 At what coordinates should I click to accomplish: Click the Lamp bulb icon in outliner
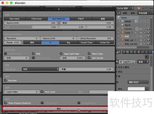point(123,32)
